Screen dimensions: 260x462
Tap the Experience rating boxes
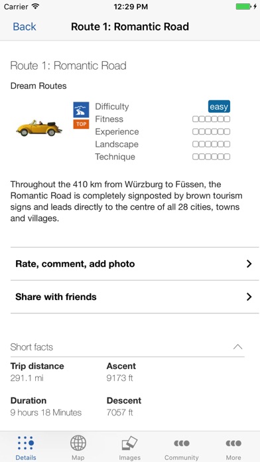(x=211, y=131)
